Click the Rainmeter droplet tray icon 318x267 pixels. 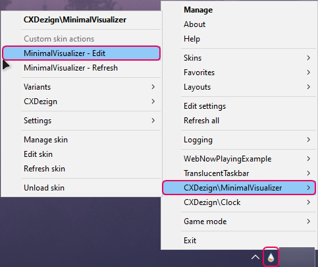(x=271, y=257)
